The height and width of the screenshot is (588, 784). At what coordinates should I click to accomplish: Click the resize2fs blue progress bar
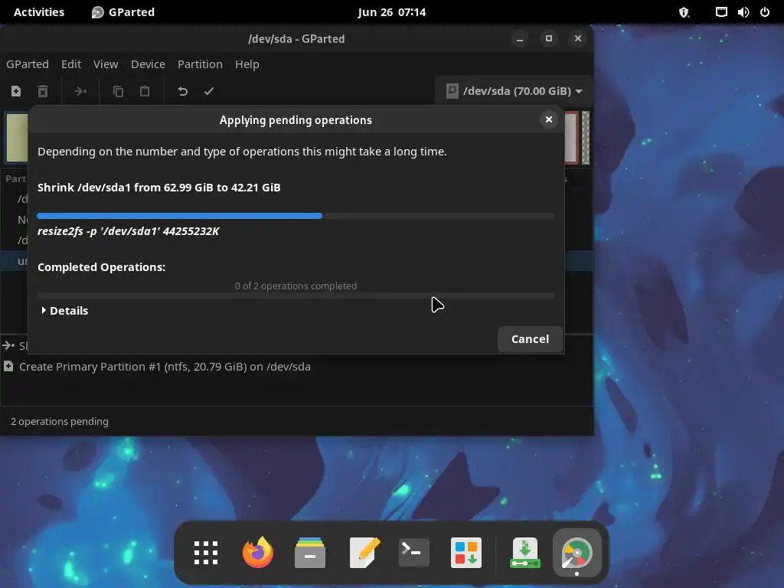pos(296,216)
